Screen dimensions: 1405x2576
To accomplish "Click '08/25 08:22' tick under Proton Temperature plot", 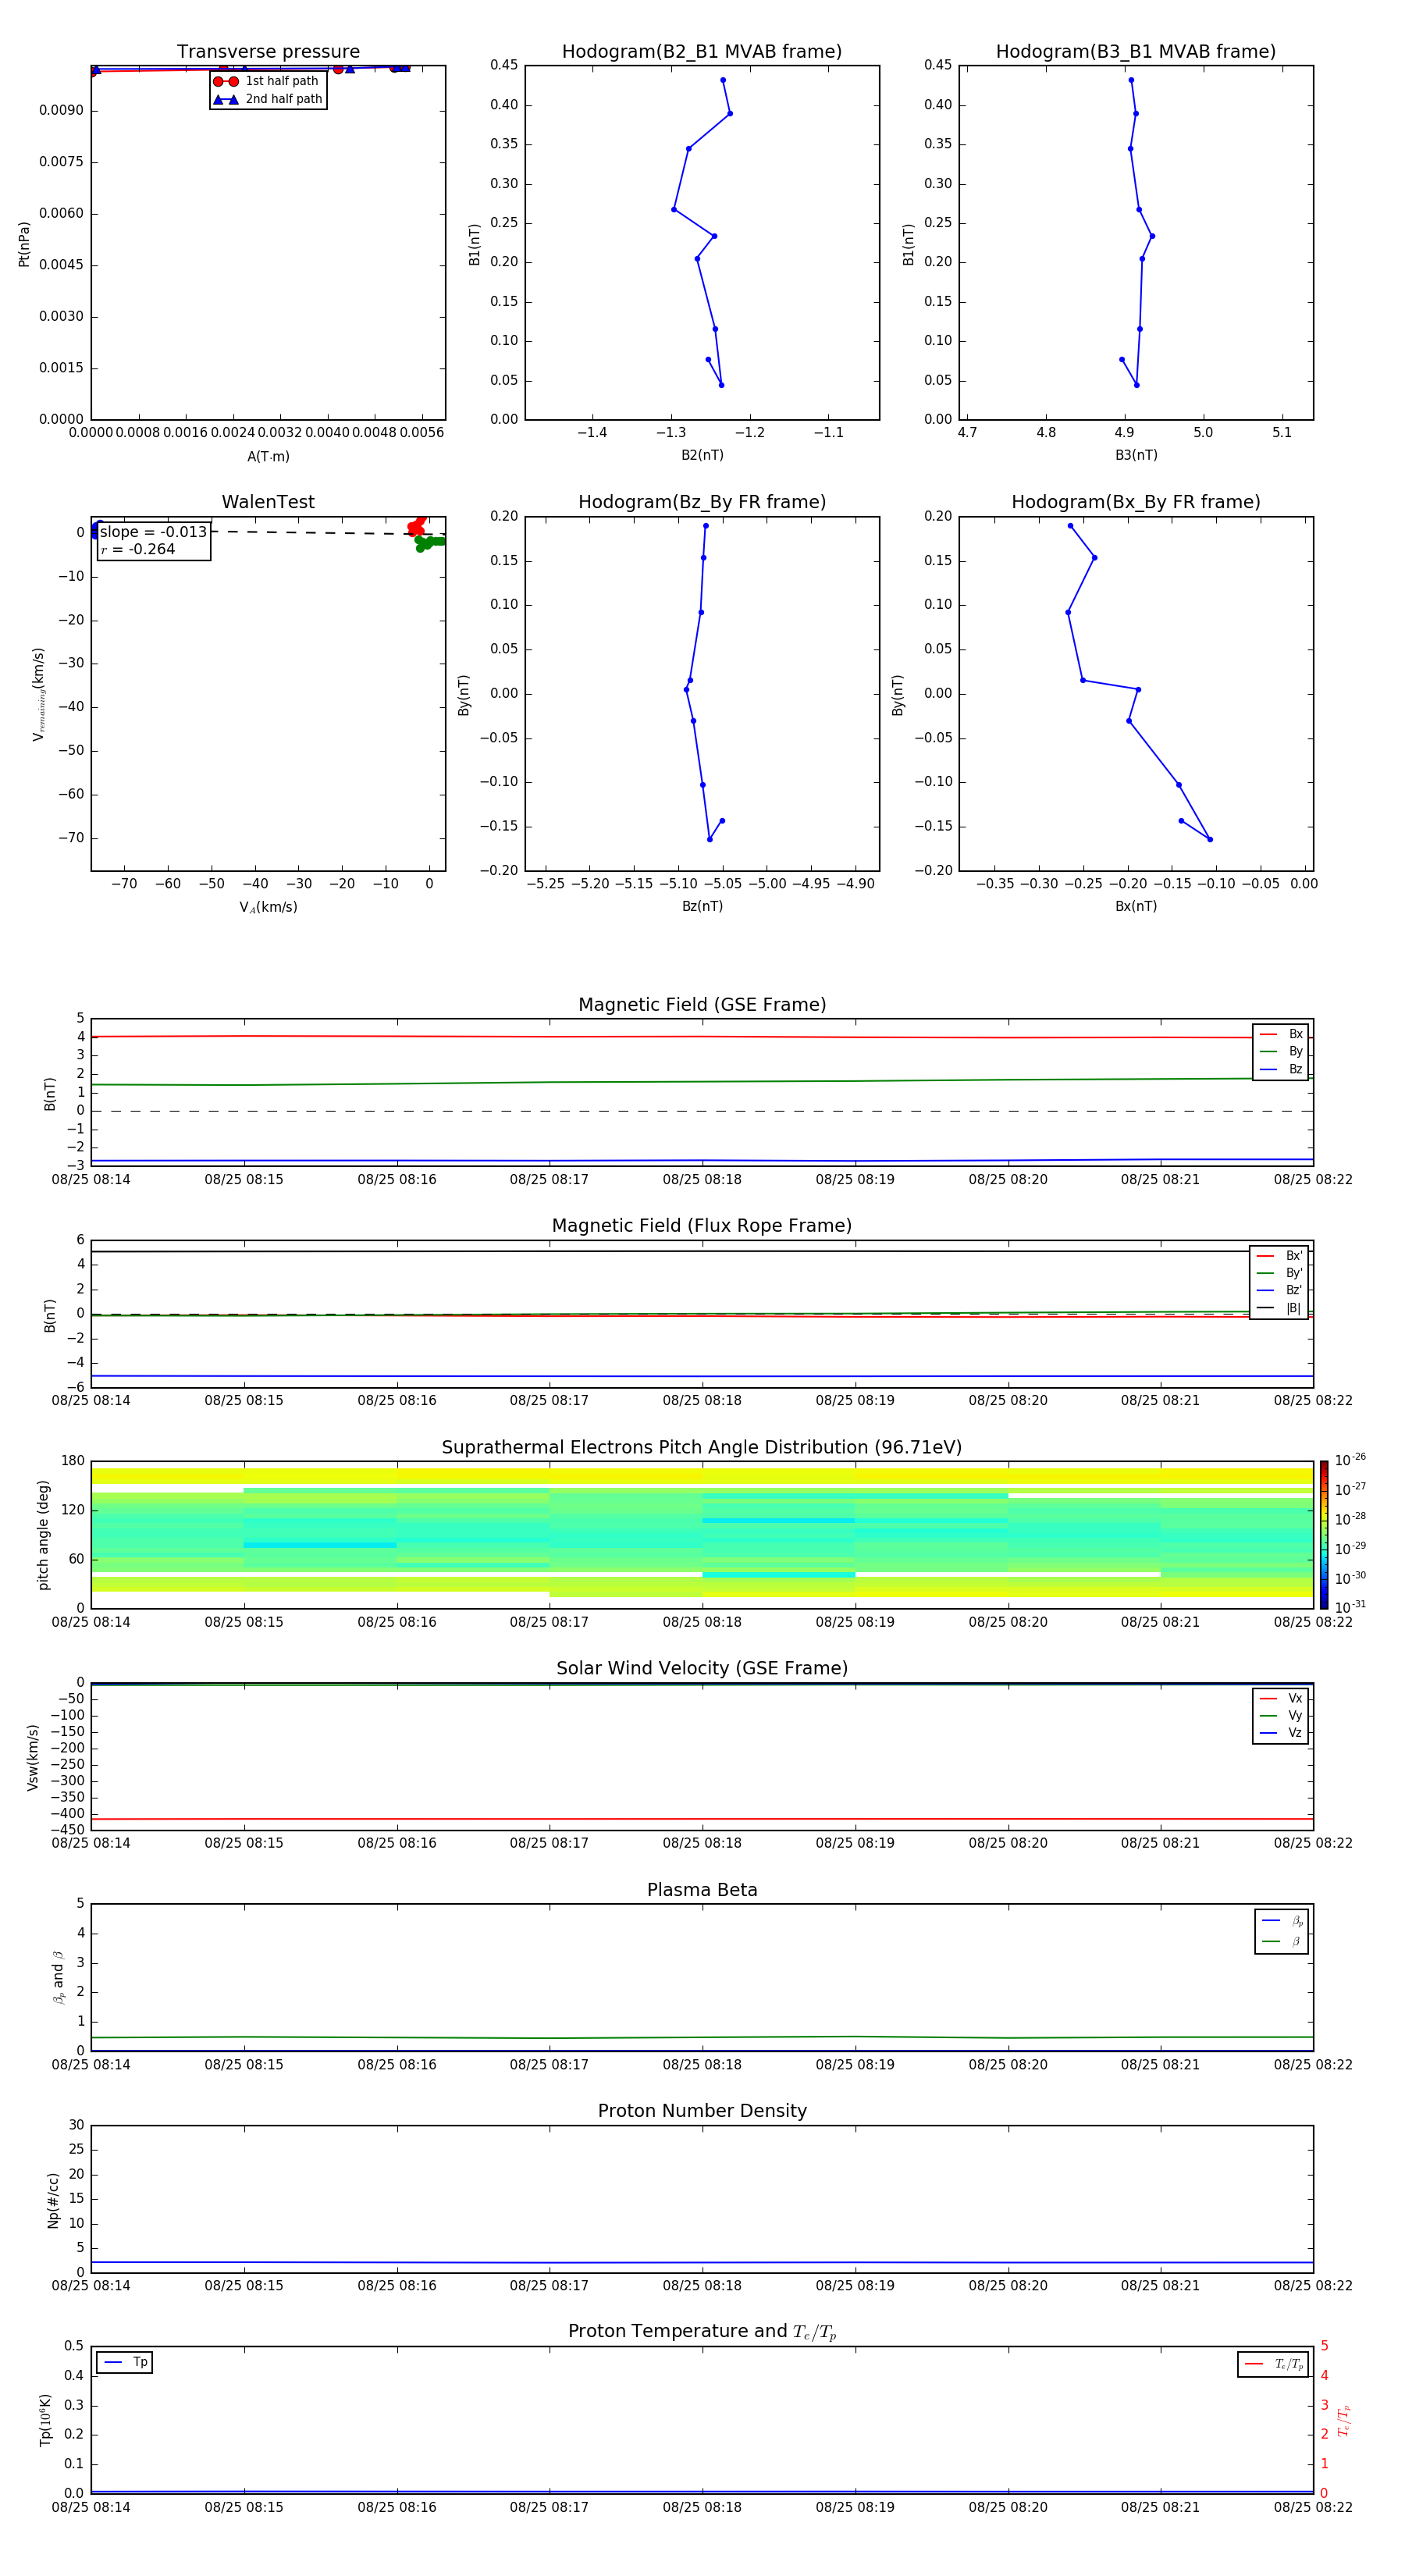I will 1313,2508.
